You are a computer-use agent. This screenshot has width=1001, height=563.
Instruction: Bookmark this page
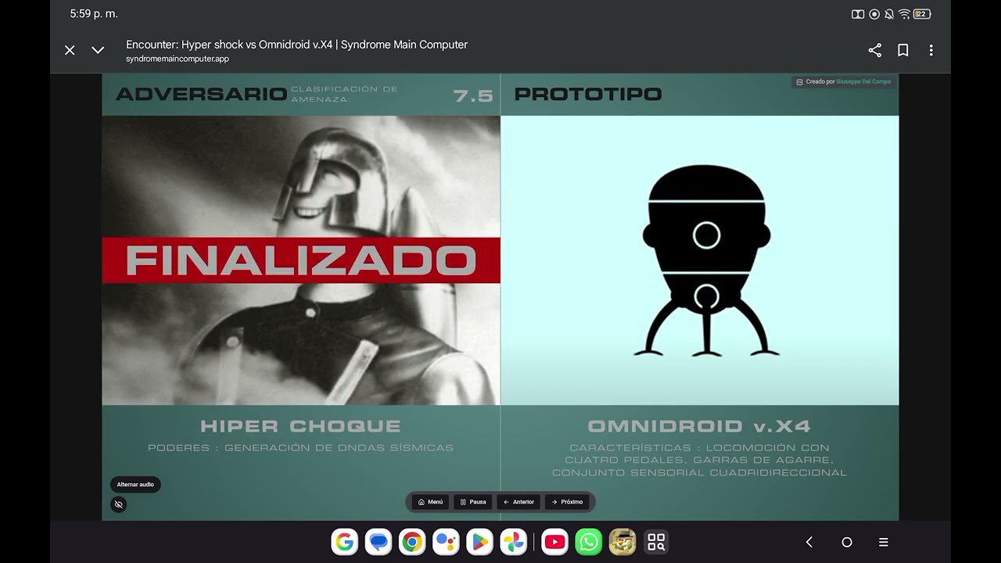[x=903, y=50]
